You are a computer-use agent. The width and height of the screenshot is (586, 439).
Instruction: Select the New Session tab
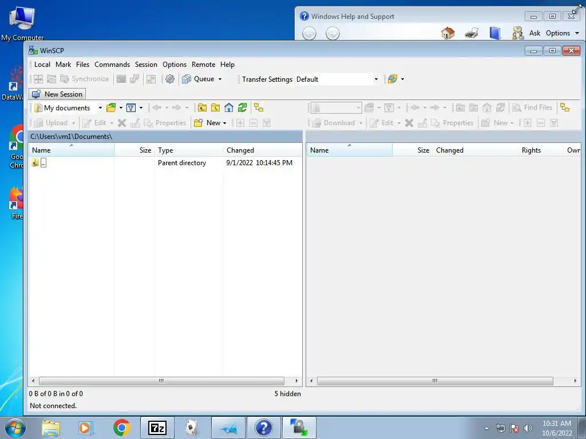coord(58,94)
